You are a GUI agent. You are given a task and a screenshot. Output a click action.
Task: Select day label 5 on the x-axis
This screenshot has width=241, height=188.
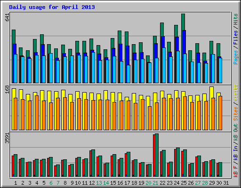(x=44, y=183)
